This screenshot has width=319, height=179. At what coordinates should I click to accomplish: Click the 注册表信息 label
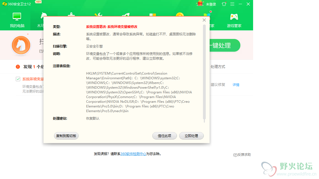click(62, 66)
